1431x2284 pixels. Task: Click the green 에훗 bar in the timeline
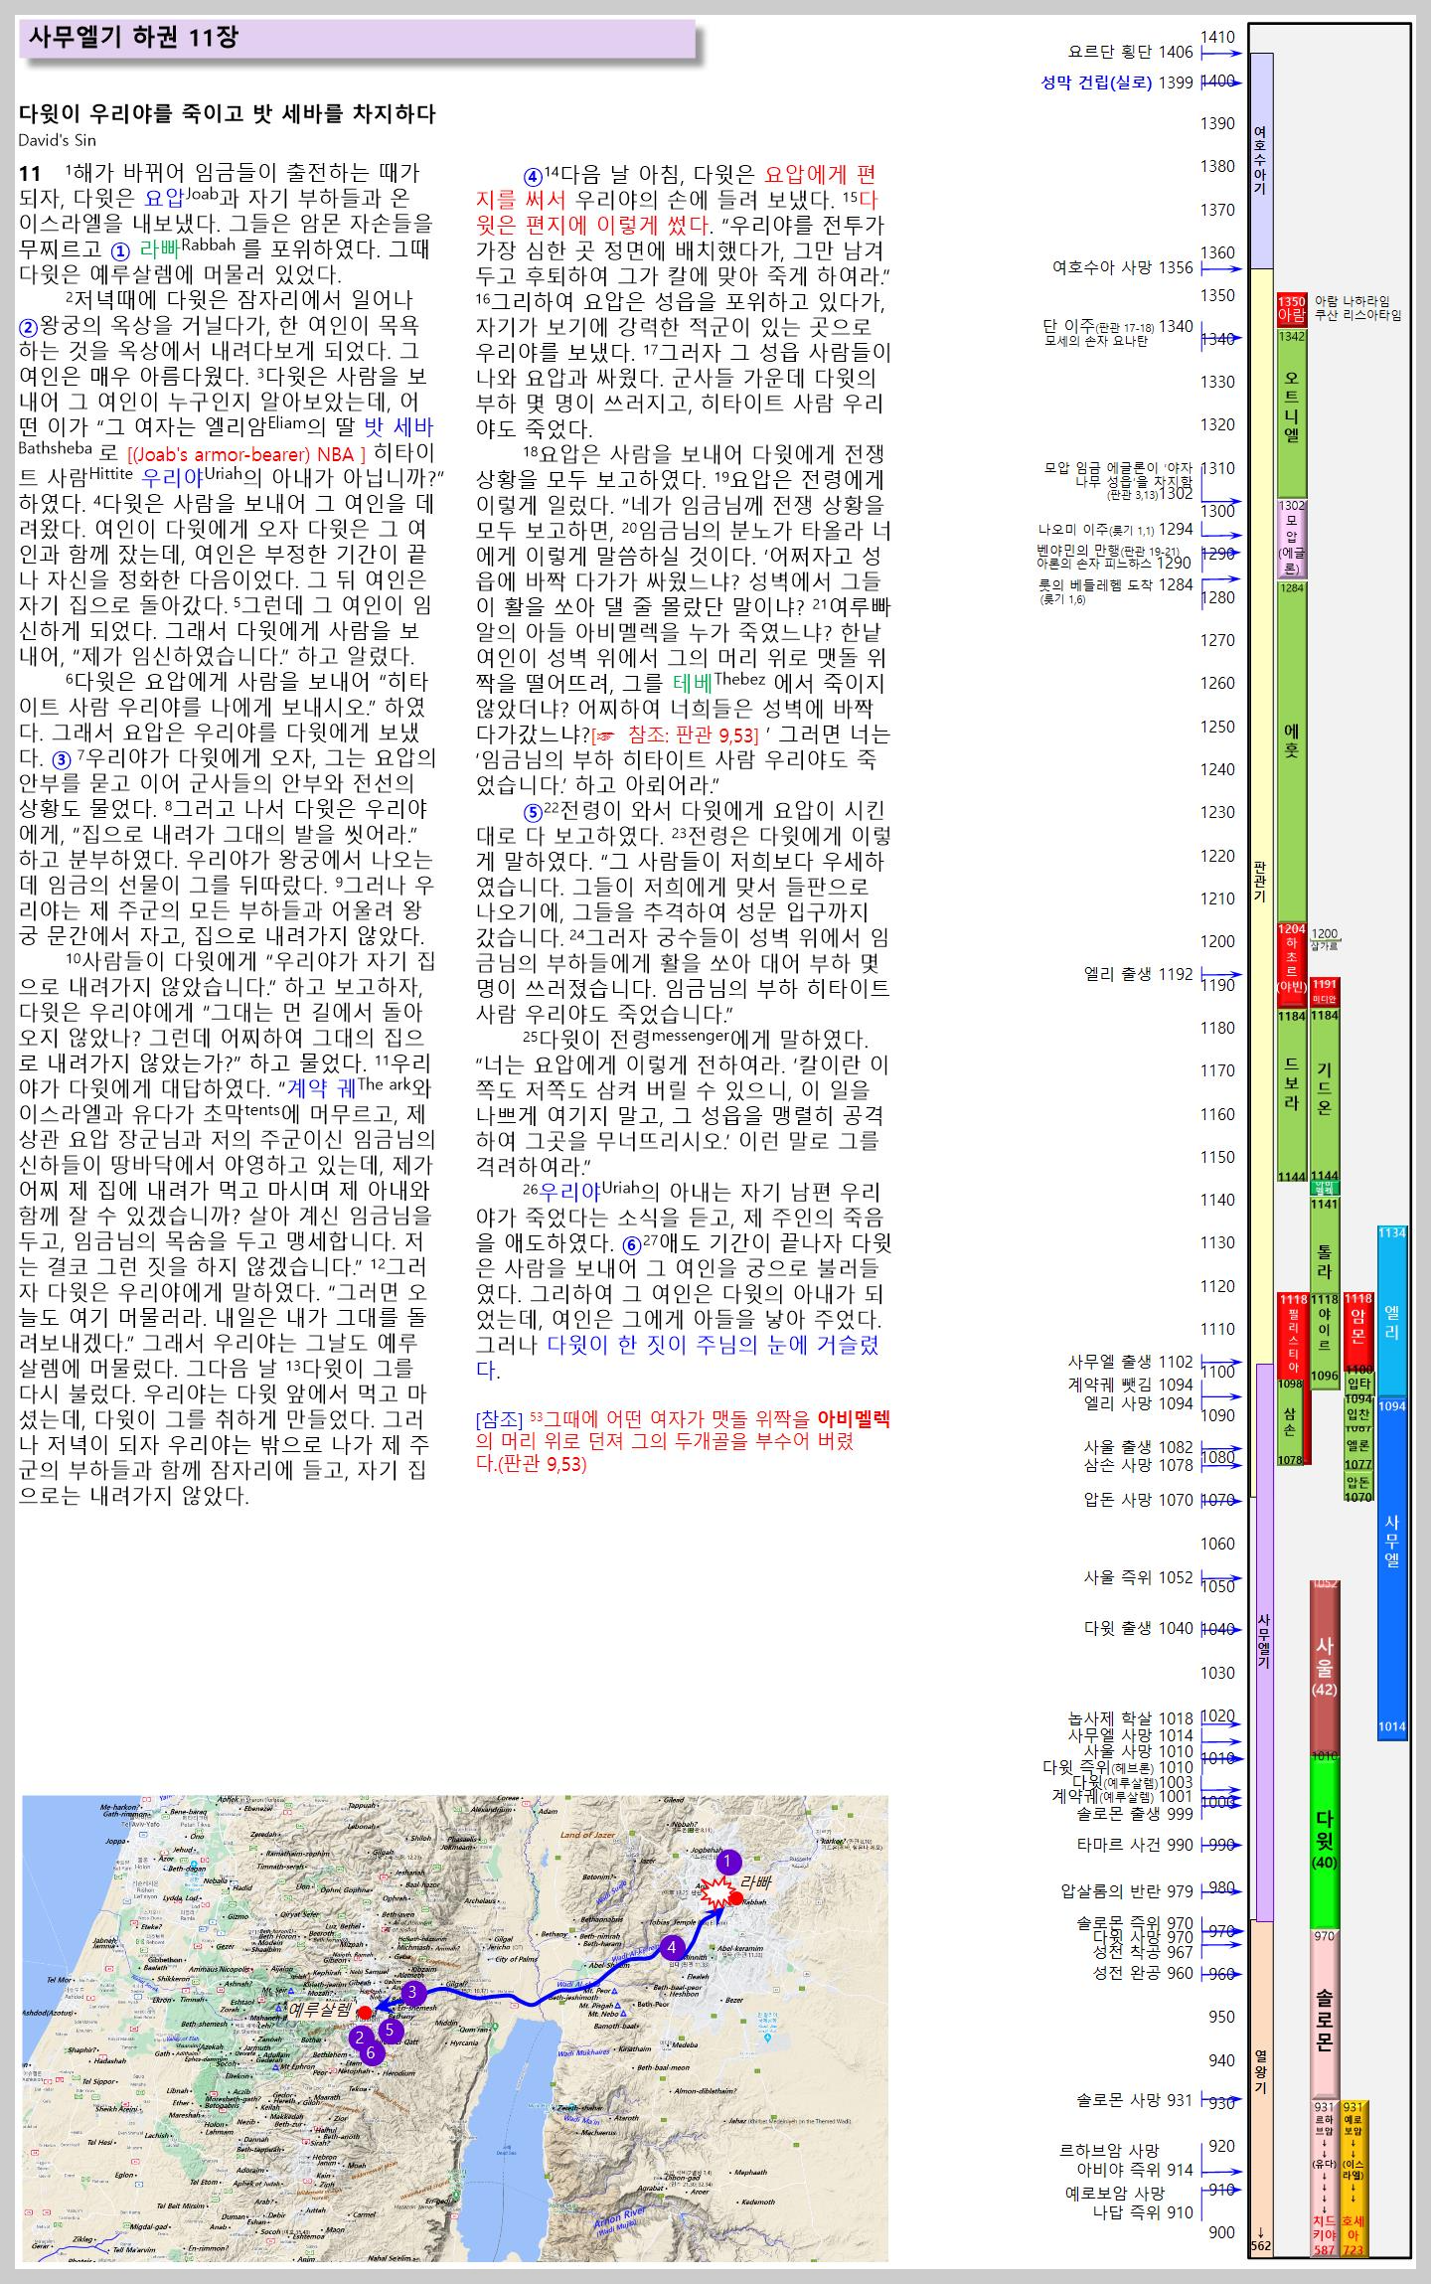pos(1292,751)
